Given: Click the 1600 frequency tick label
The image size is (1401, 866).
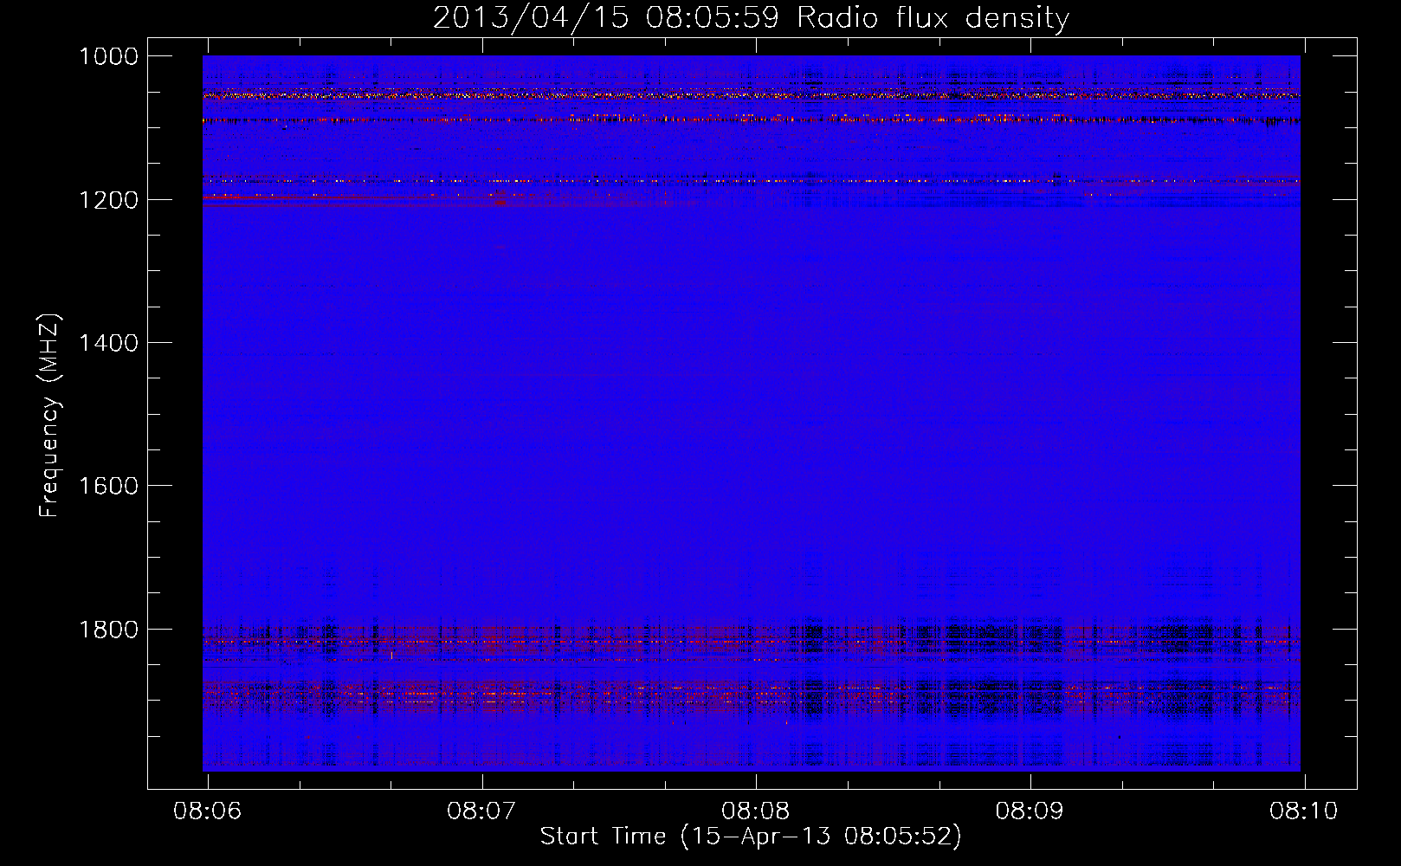Looking at the screenshot, I should click(x=108, y=486).
